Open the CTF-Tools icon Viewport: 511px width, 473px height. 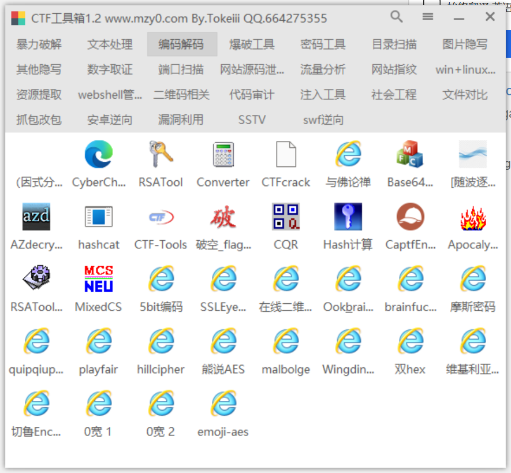pos(161,217)
